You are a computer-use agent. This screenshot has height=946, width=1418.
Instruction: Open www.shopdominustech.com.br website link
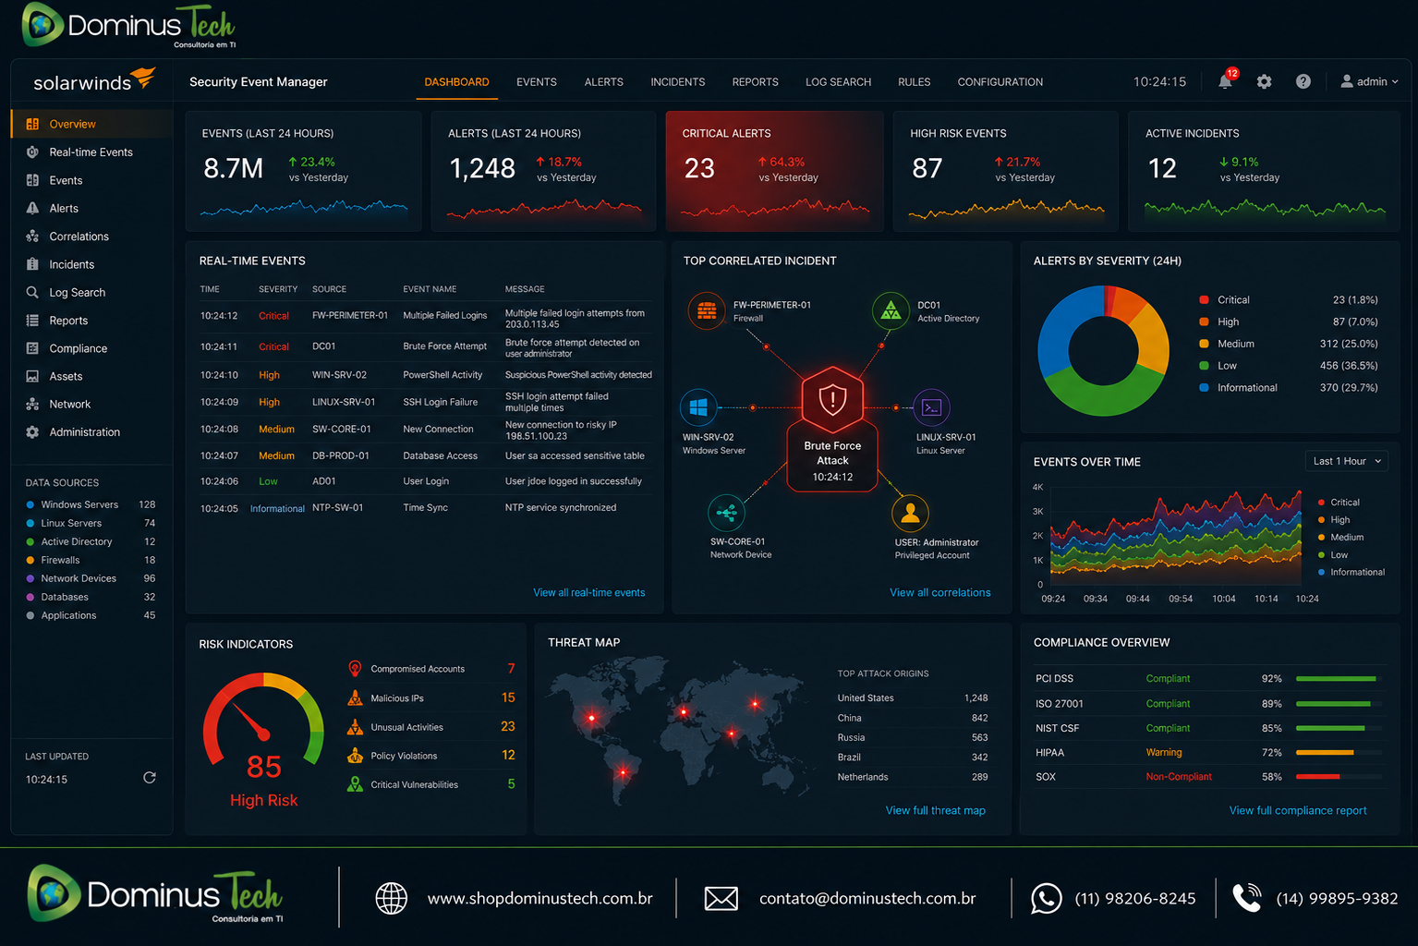pyautogui.click(x=539, y=898)
